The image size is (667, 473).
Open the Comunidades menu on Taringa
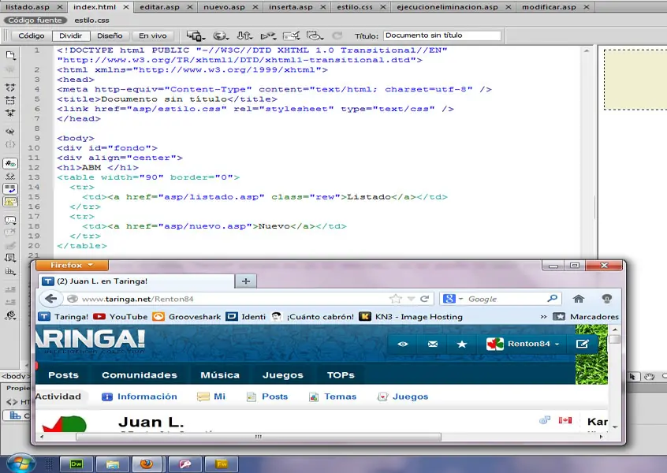point(139,375)
